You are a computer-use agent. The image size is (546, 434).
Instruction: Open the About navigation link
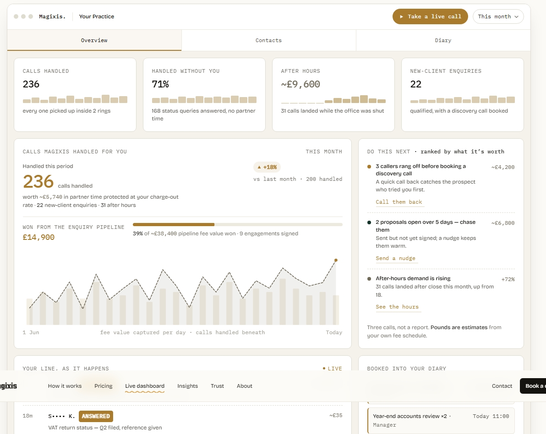245,386
